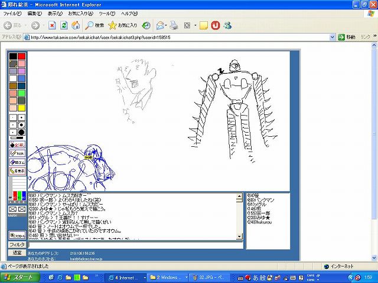Clear canvas with the 全消し button
Image resolution: width=378 pixels, height=283 pixels.
coord(17,145)
